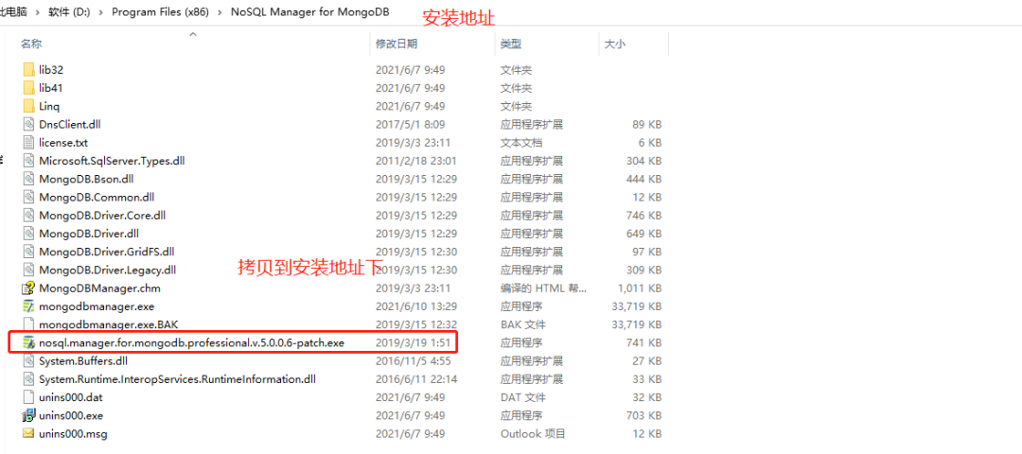Select file name DnsClient.dll

coord(70,124)
